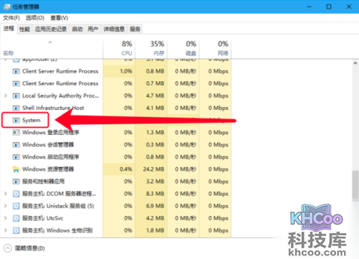This screenshot has width=359, height=259.
Task: Open the 文件(F) menu
Action: click(11, 18)
